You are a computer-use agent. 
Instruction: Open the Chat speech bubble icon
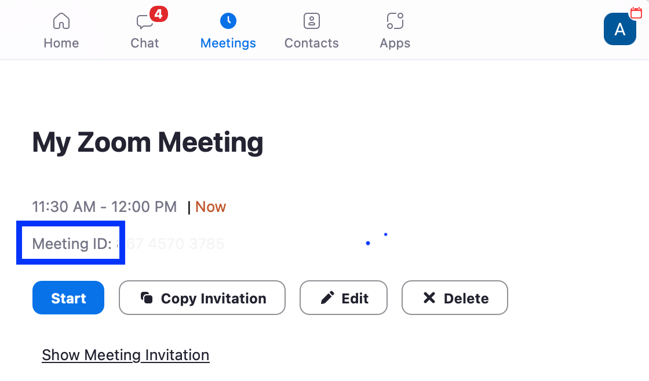click(x=144, y=22)
